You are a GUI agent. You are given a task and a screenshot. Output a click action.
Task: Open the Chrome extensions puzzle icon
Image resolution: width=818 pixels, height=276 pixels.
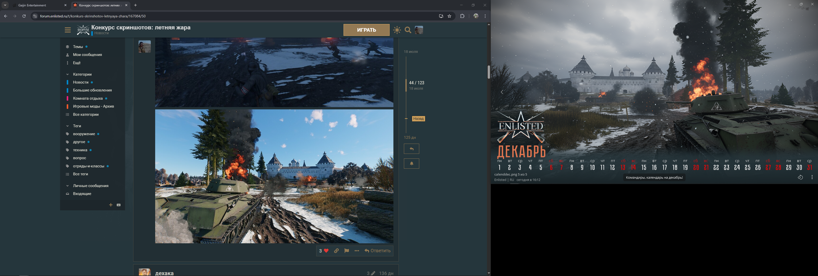pos(462,16)
